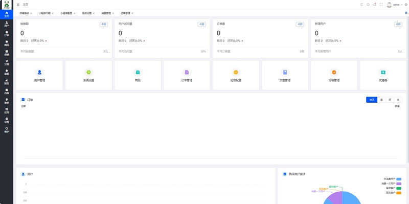Open 分销 sidebar item
Viewport: 409px width, 204px height.
pyautogui.click(x=7, y=62)
